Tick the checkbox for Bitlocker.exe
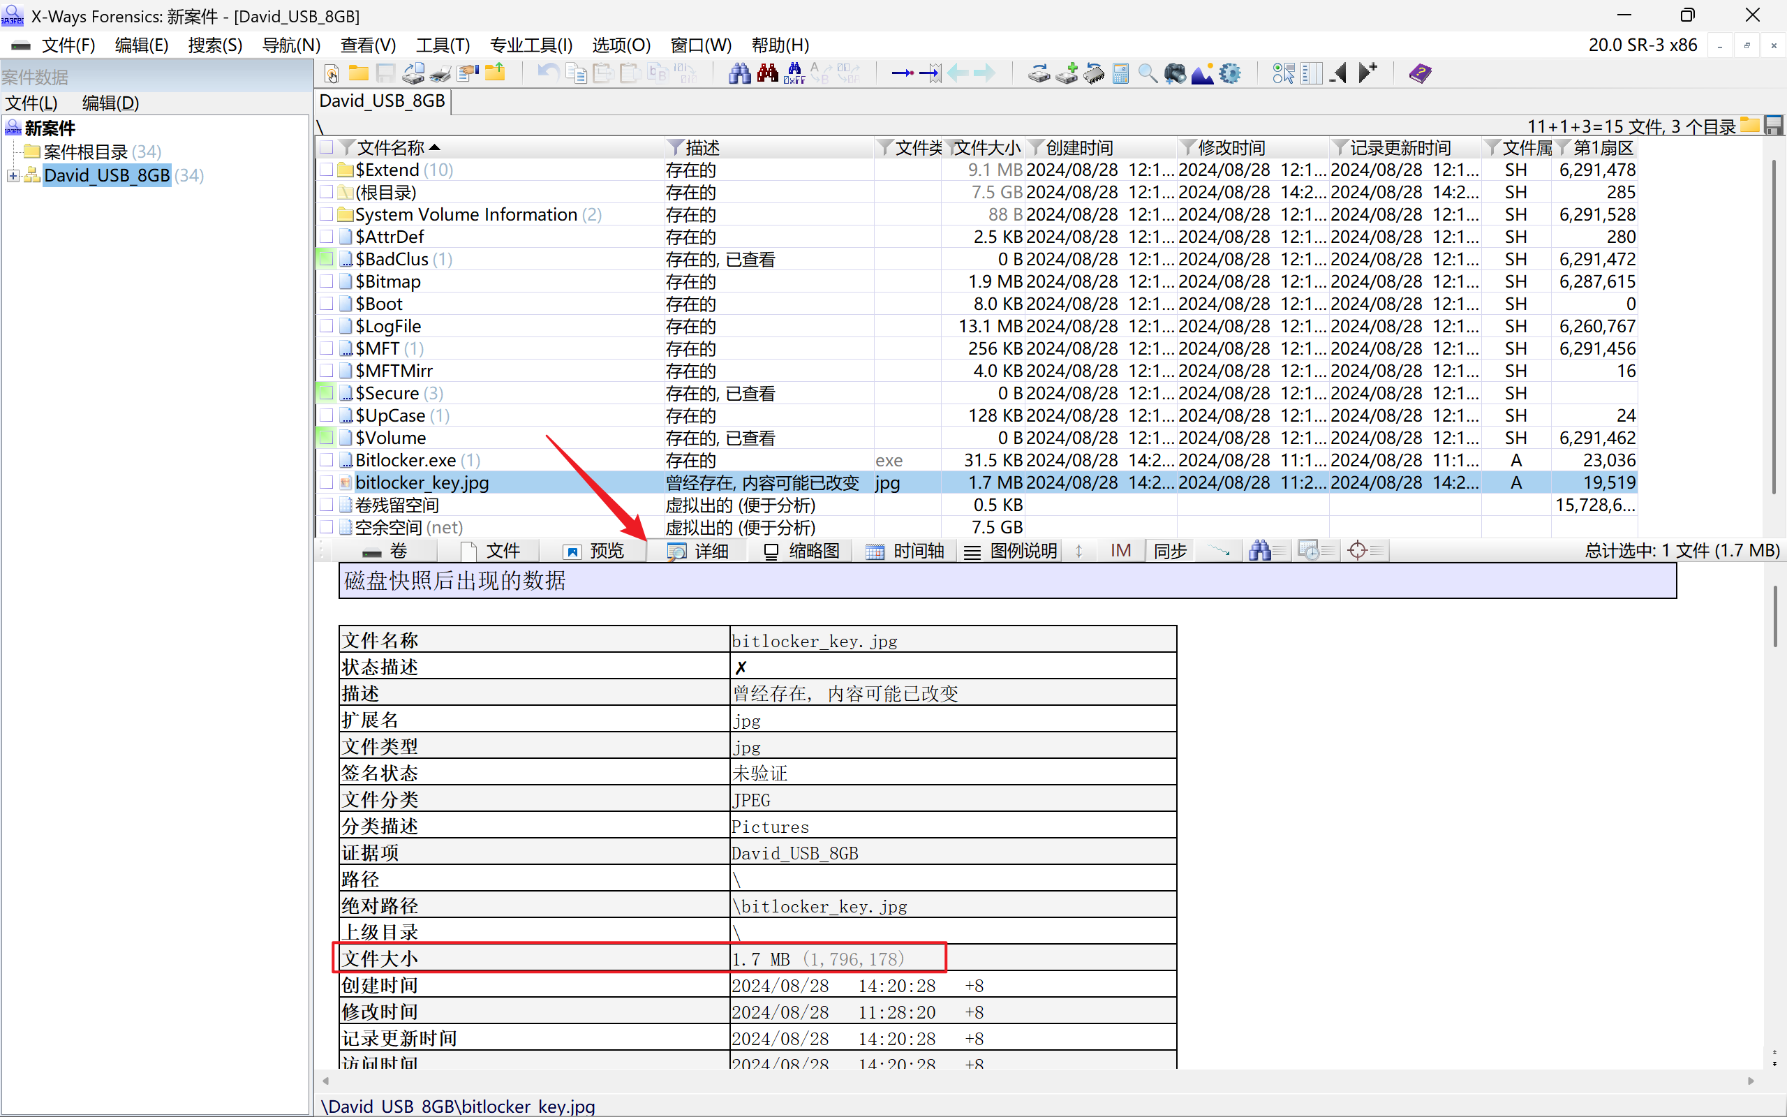This screenshot has width=1787, height=1117. pos(327,460)
